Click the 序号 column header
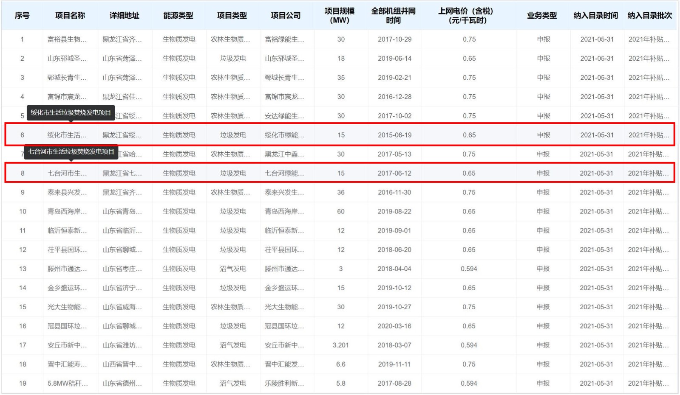 22,16
